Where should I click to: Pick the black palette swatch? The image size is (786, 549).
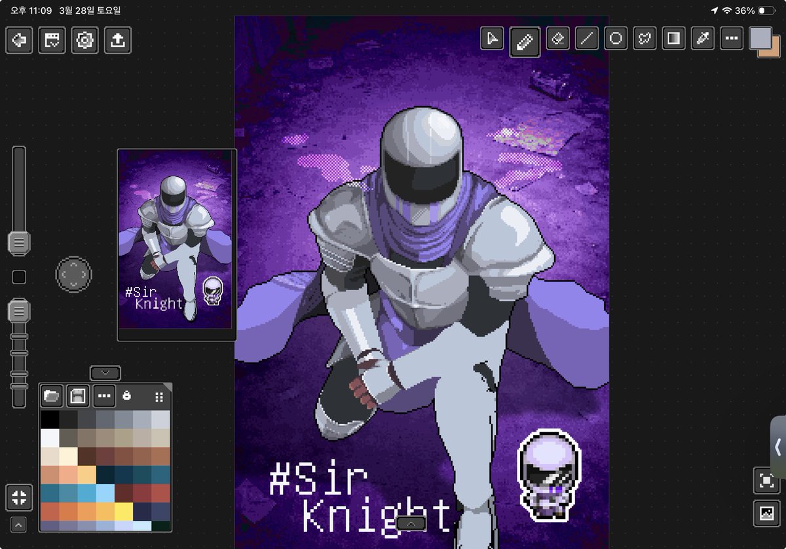pos(49,419)
